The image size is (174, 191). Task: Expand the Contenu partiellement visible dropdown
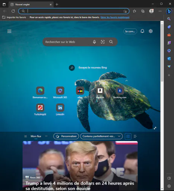(x=101, y=136)
